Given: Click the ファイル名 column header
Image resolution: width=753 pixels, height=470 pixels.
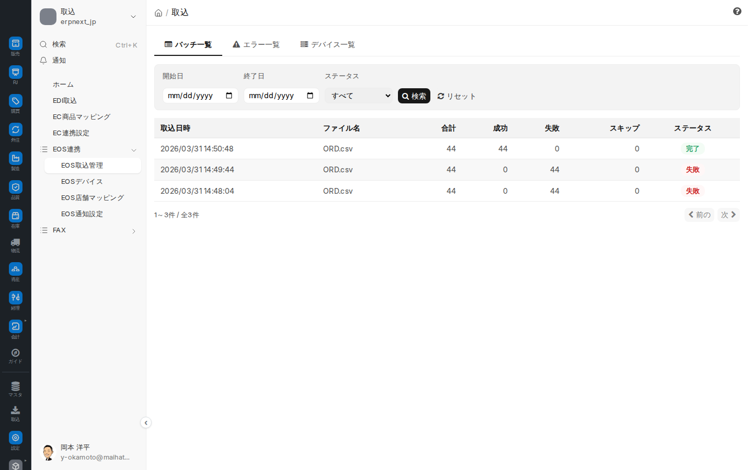Looking at the screenshot, I should [x=341, y=128].
